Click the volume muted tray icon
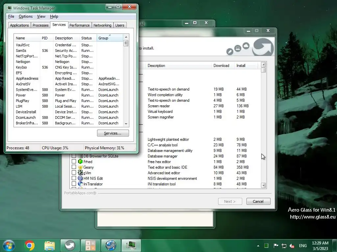 pyautogui.click(x=292, y=246)
